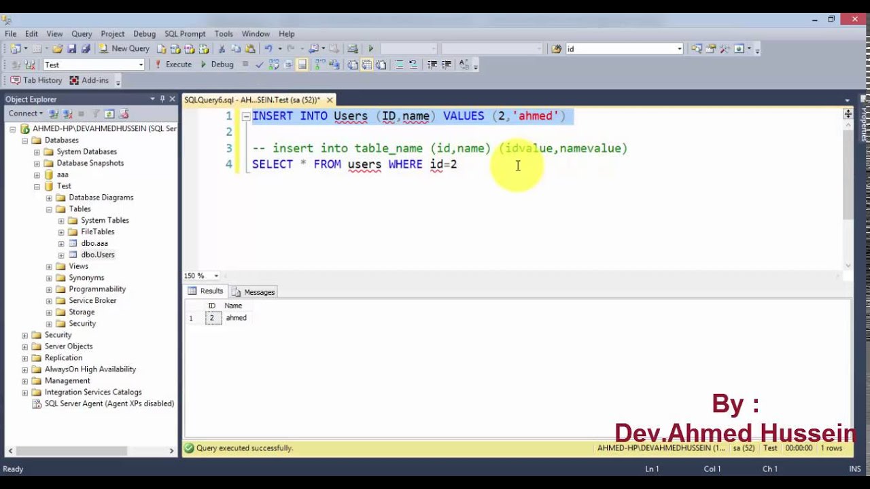
Task: Open the Edit menu
Action: 32,33
